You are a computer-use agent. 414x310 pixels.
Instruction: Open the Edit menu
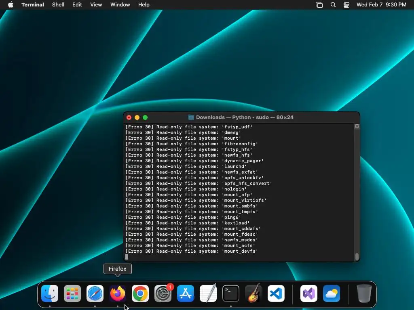(x=77, y=5)
